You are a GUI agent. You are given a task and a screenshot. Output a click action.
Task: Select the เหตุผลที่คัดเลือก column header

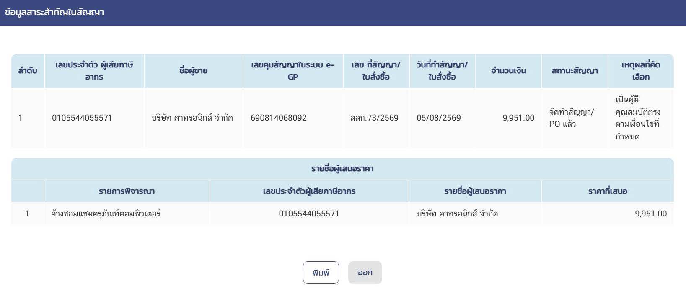point(641,71)
